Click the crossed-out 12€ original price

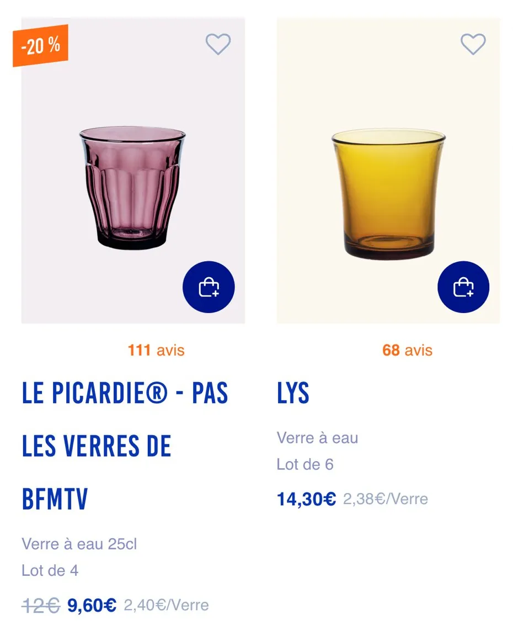(40, 605)
